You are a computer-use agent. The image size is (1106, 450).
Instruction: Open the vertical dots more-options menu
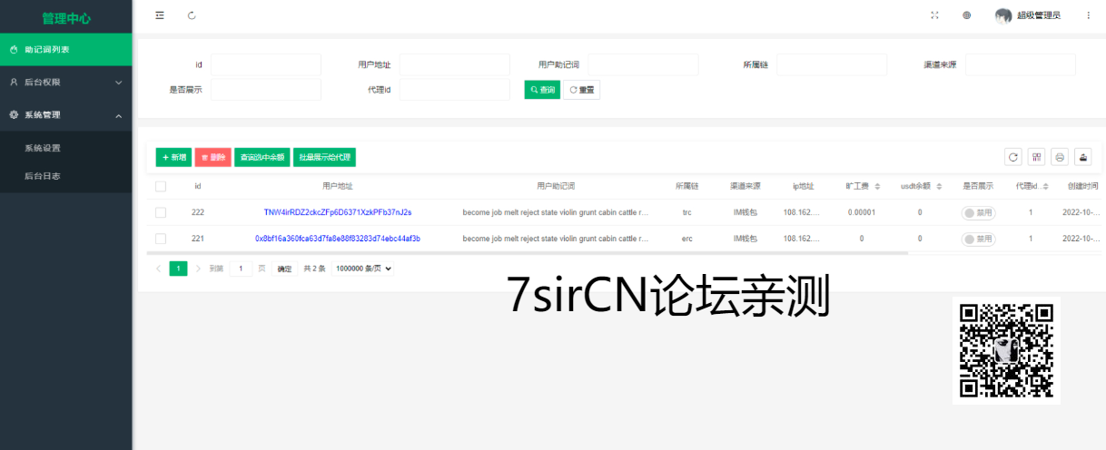(x=1088, y=15)
